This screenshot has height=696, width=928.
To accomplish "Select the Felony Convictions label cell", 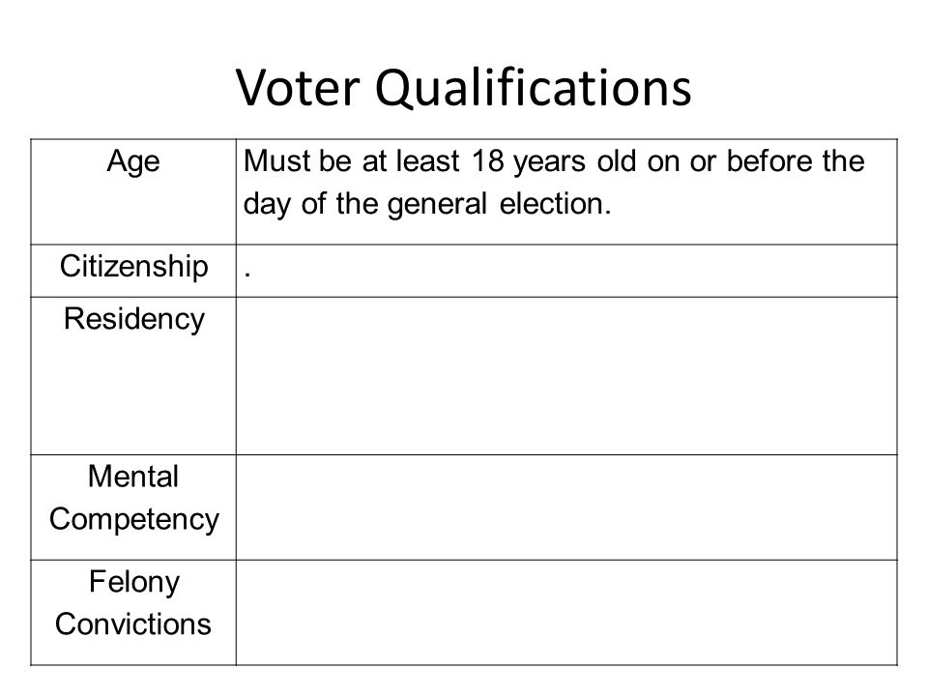I will click(133, 613).
